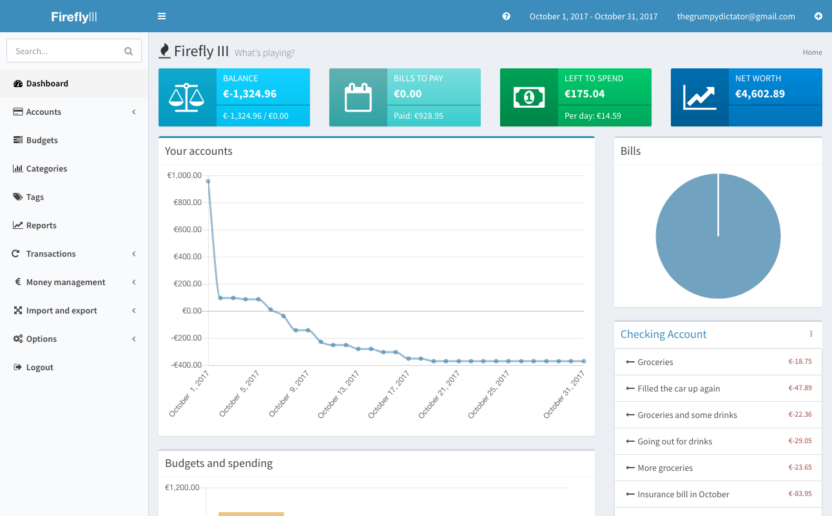Open the October 2017 date range picker
This screenshot has width=832, height=516.
tap(593, 16)
